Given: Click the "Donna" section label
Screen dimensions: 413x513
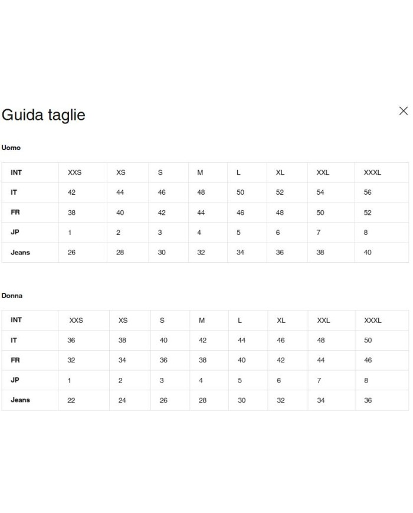Looking at the screenshot, I should coord(12,295).
